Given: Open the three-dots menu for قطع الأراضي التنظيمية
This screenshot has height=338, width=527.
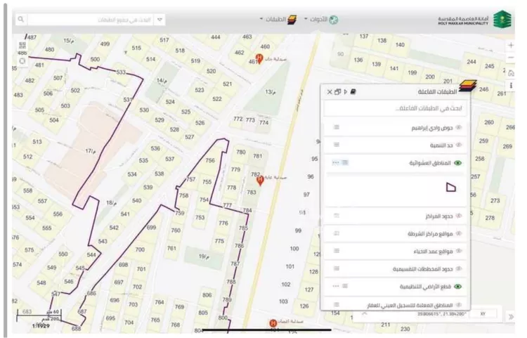Looking at the screenshot, I should coord(335,286).
